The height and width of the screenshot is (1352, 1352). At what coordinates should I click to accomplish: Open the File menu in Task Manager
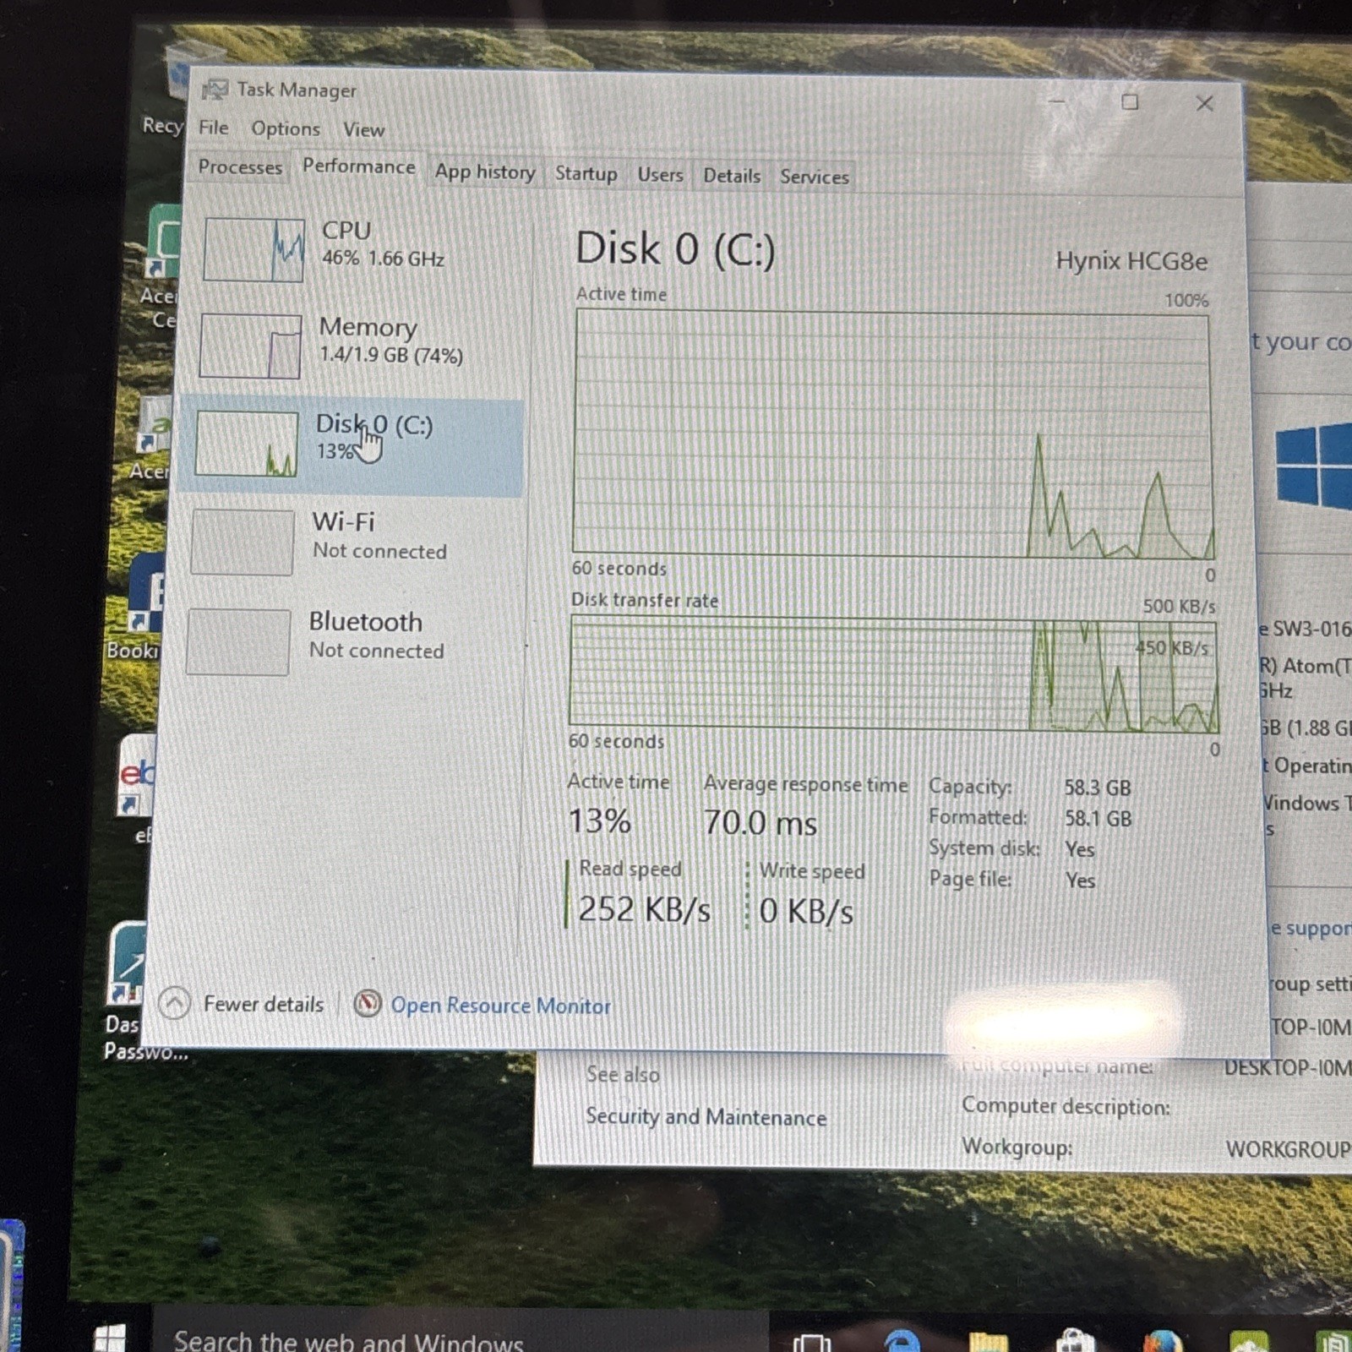tap(213, 128)
